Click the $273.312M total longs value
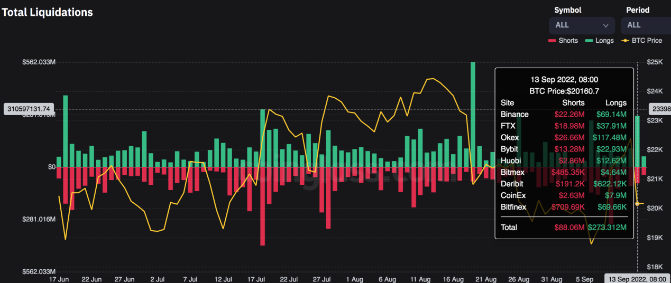The image size is (671, 283). pos(607,228)
